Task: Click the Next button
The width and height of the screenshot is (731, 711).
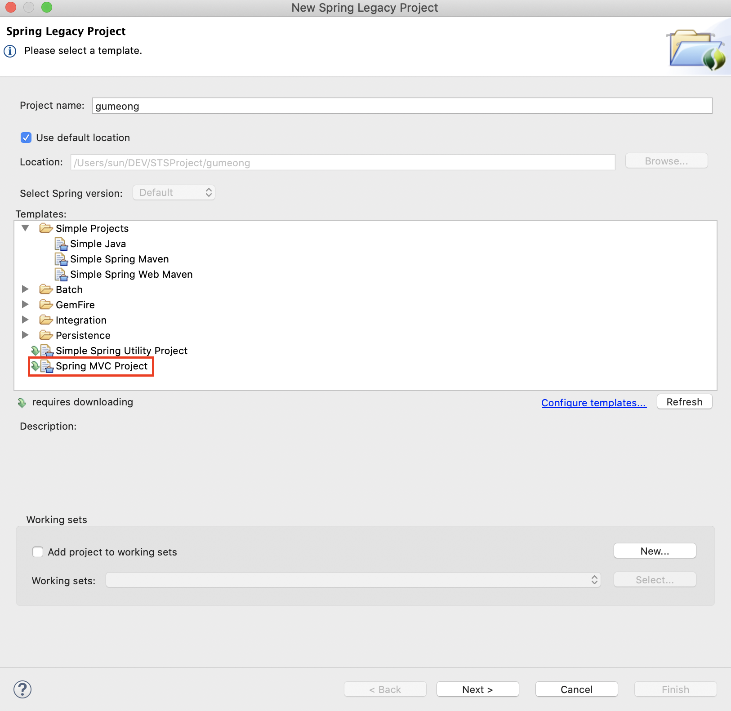Action: point(478,689)
